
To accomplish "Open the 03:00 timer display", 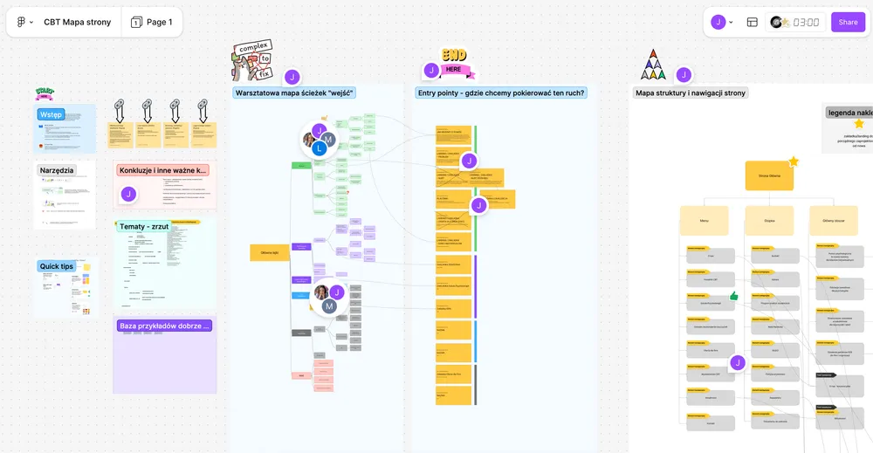I will tap(806, 23).
